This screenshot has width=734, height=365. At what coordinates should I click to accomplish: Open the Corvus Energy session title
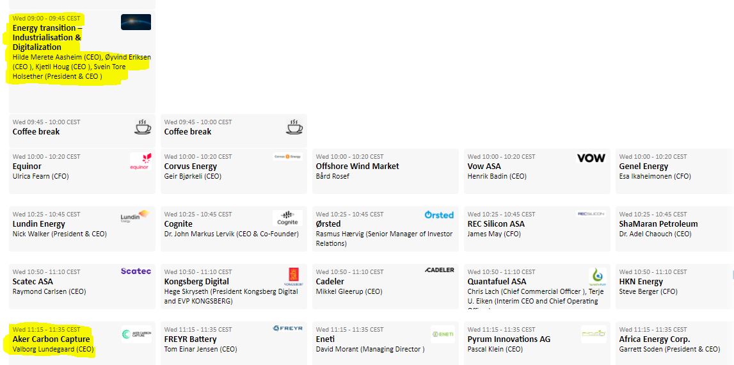(191, 166)
